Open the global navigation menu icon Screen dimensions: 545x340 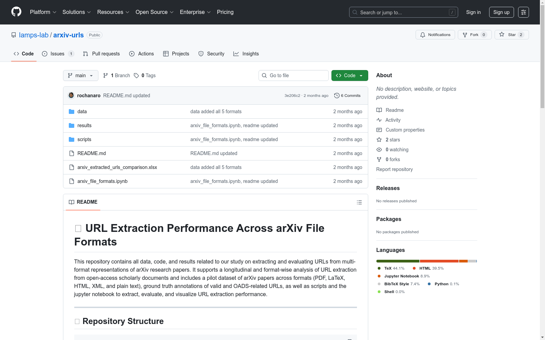click(x=524, y=12)
